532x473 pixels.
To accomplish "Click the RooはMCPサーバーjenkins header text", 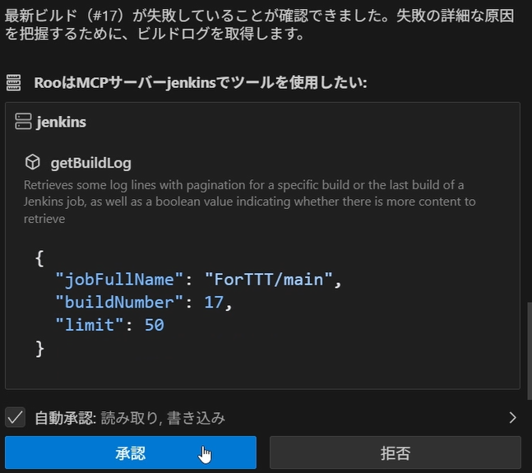I will [200, 82].
